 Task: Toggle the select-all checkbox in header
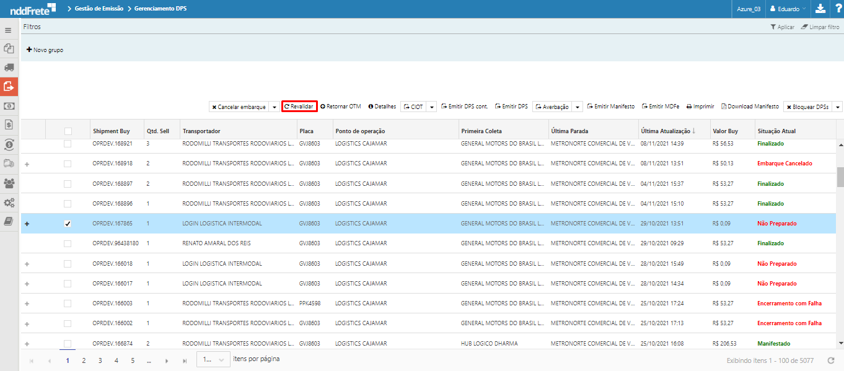click(x=68, y=131)
